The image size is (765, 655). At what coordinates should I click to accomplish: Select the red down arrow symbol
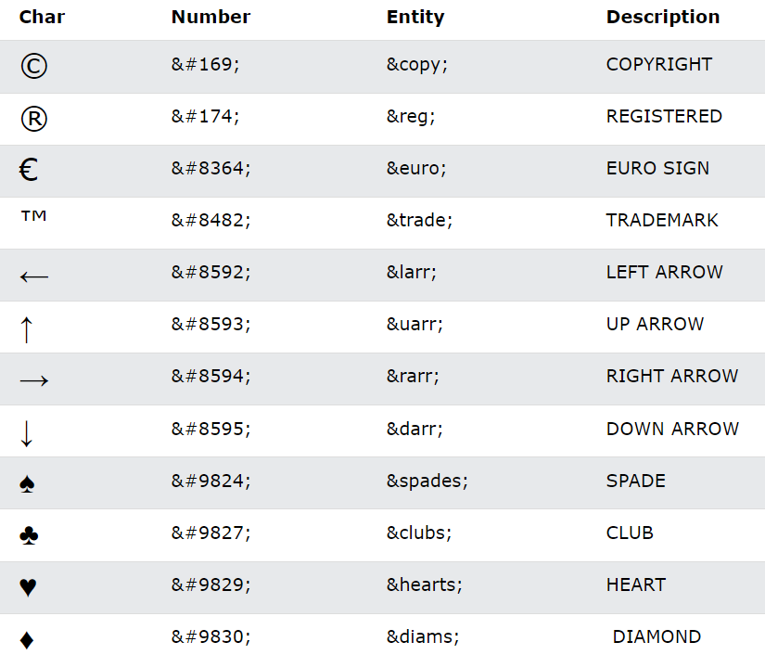click(26, 431)
